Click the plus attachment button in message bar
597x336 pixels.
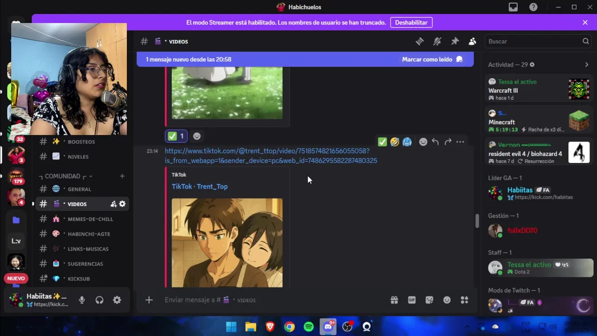coord(149,300)
